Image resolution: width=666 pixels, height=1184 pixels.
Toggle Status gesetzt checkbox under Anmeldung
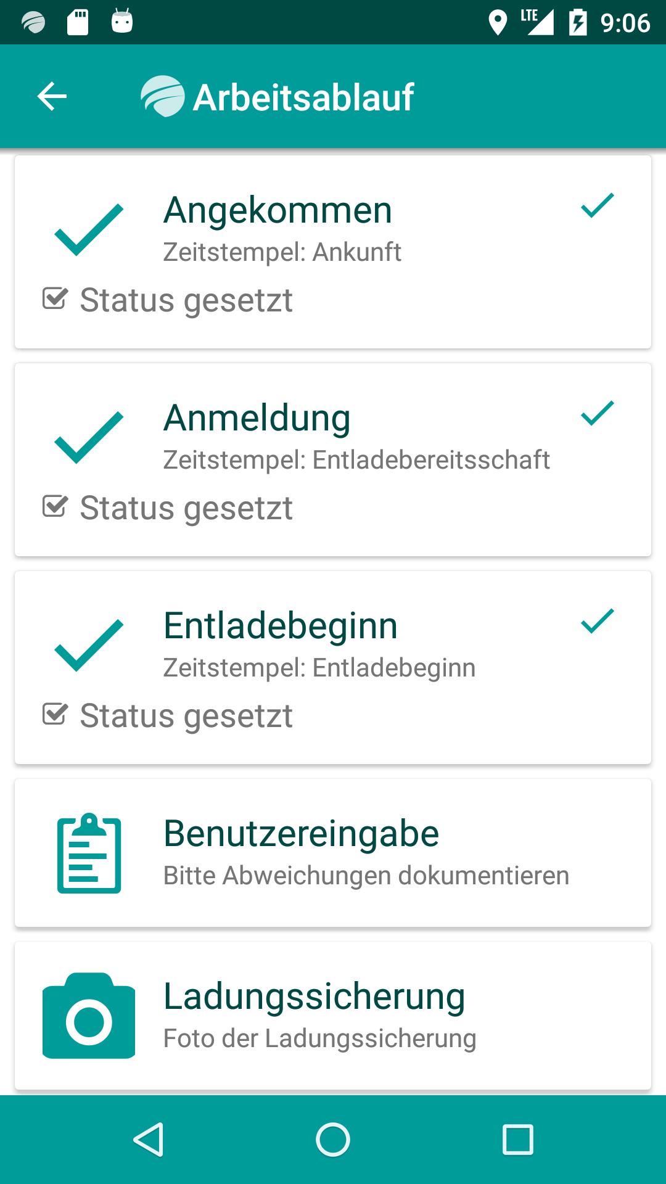tap(55, 506)
